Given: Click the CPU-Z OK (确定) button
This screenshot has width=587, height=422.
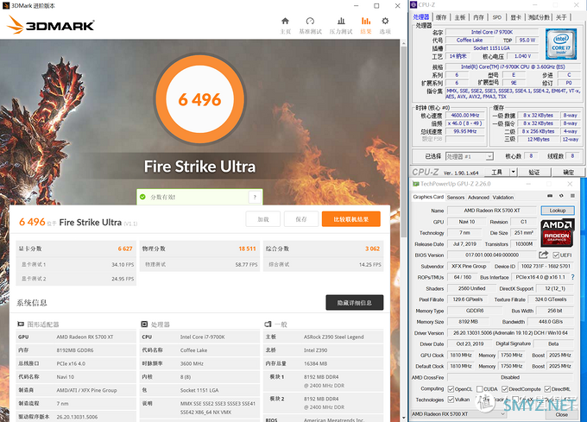Looking at the screenshot, I should [x=568, y=172].
